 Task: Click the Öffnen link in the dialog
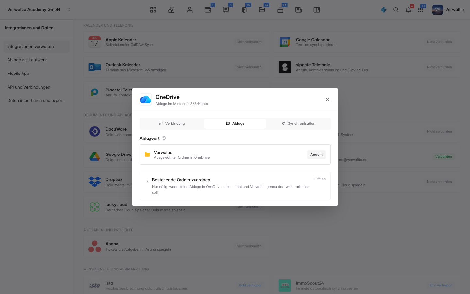tap(320, 179)
